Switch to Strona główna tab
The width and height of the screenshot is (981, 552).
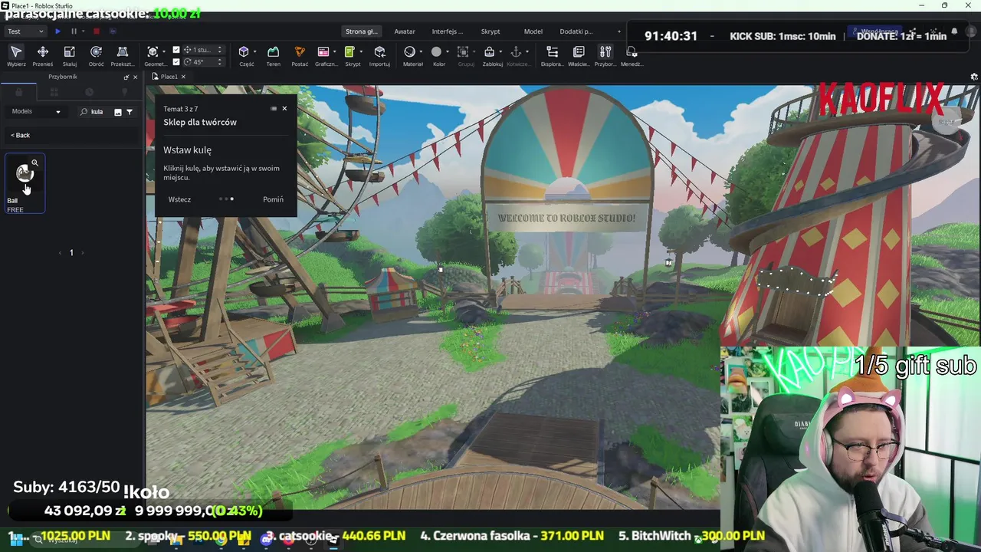point(361,31)
